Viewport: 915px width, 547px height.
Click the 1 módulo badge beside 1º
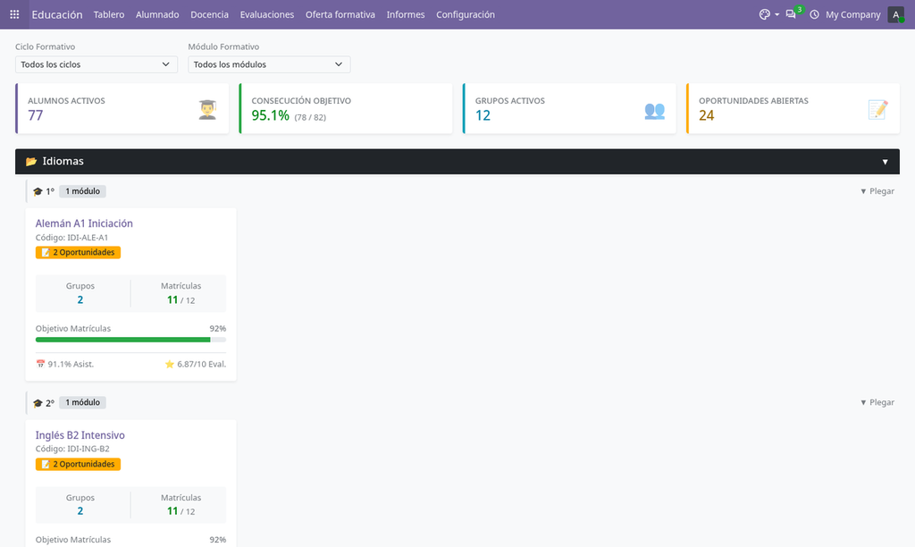pyautogui.click(x=82, y=191)
